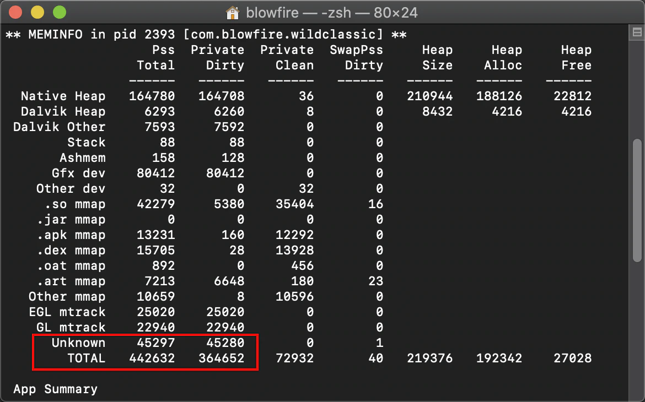Viewport: 645px width, 402px height.
Task: Click Other mmap Private Clean value 10596
Action: (295, 296)
